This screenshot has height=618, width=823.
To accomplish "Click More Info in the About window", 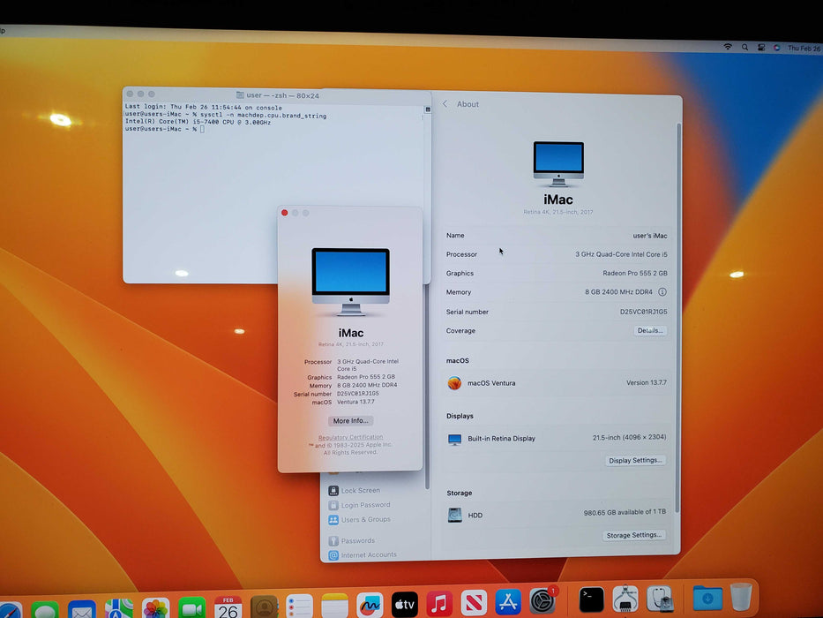I will (350, 420).
